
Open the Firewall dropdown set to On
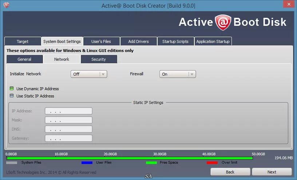178,74
